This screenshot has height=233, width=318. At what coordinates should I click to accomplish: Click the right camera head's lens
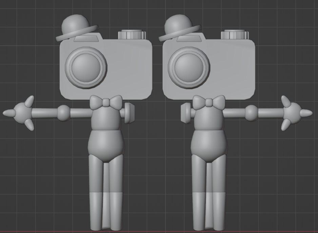pos(189,68)
